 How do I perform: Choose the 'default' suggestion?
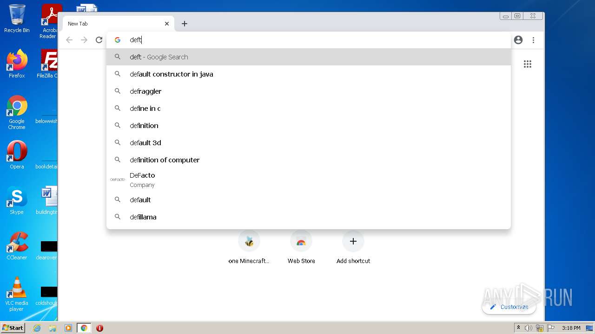tap(309, 200)
